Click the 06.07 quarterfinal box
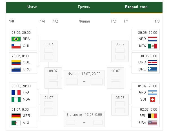The image size is (169, 131). click(120, 51)
